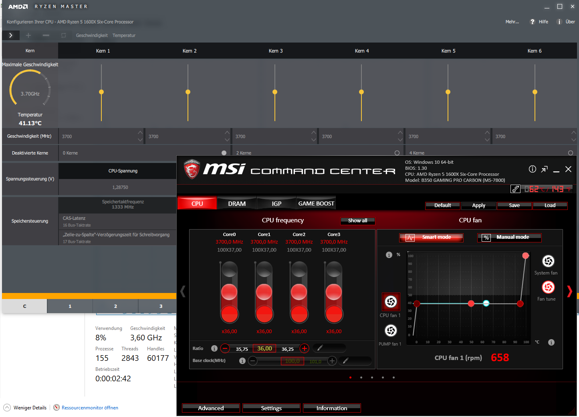
Task: Select the CPU fan 1 icon
Action: tap(391, 302)
